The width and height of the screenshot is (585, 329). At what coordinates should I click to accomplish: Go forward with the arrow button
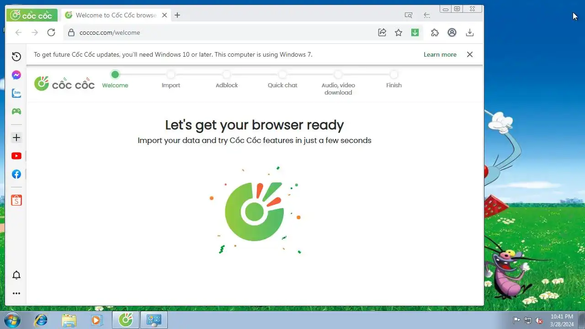point(35,32)
